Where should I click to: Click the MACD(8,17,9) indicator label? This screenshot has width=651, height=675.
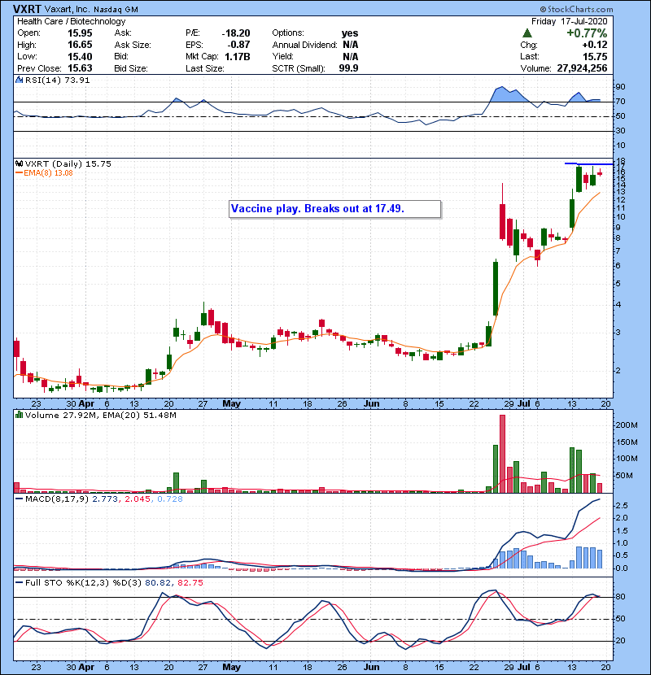pyautogui.click(x=57, y=499)
